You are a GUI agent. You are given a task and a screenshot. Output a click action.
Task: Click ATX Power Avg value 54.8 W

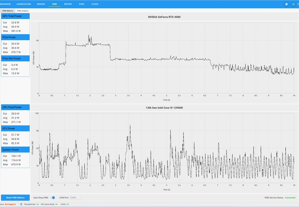[15, 139]
